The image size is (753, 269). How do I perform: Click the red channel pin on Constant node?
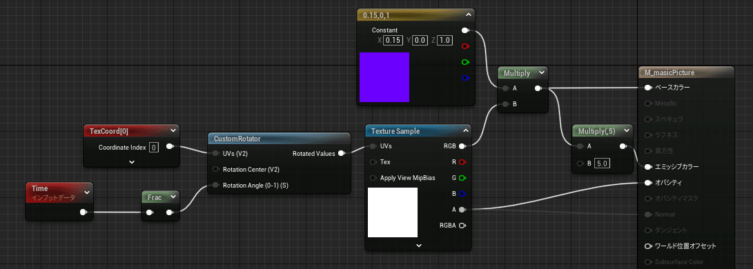465,46
